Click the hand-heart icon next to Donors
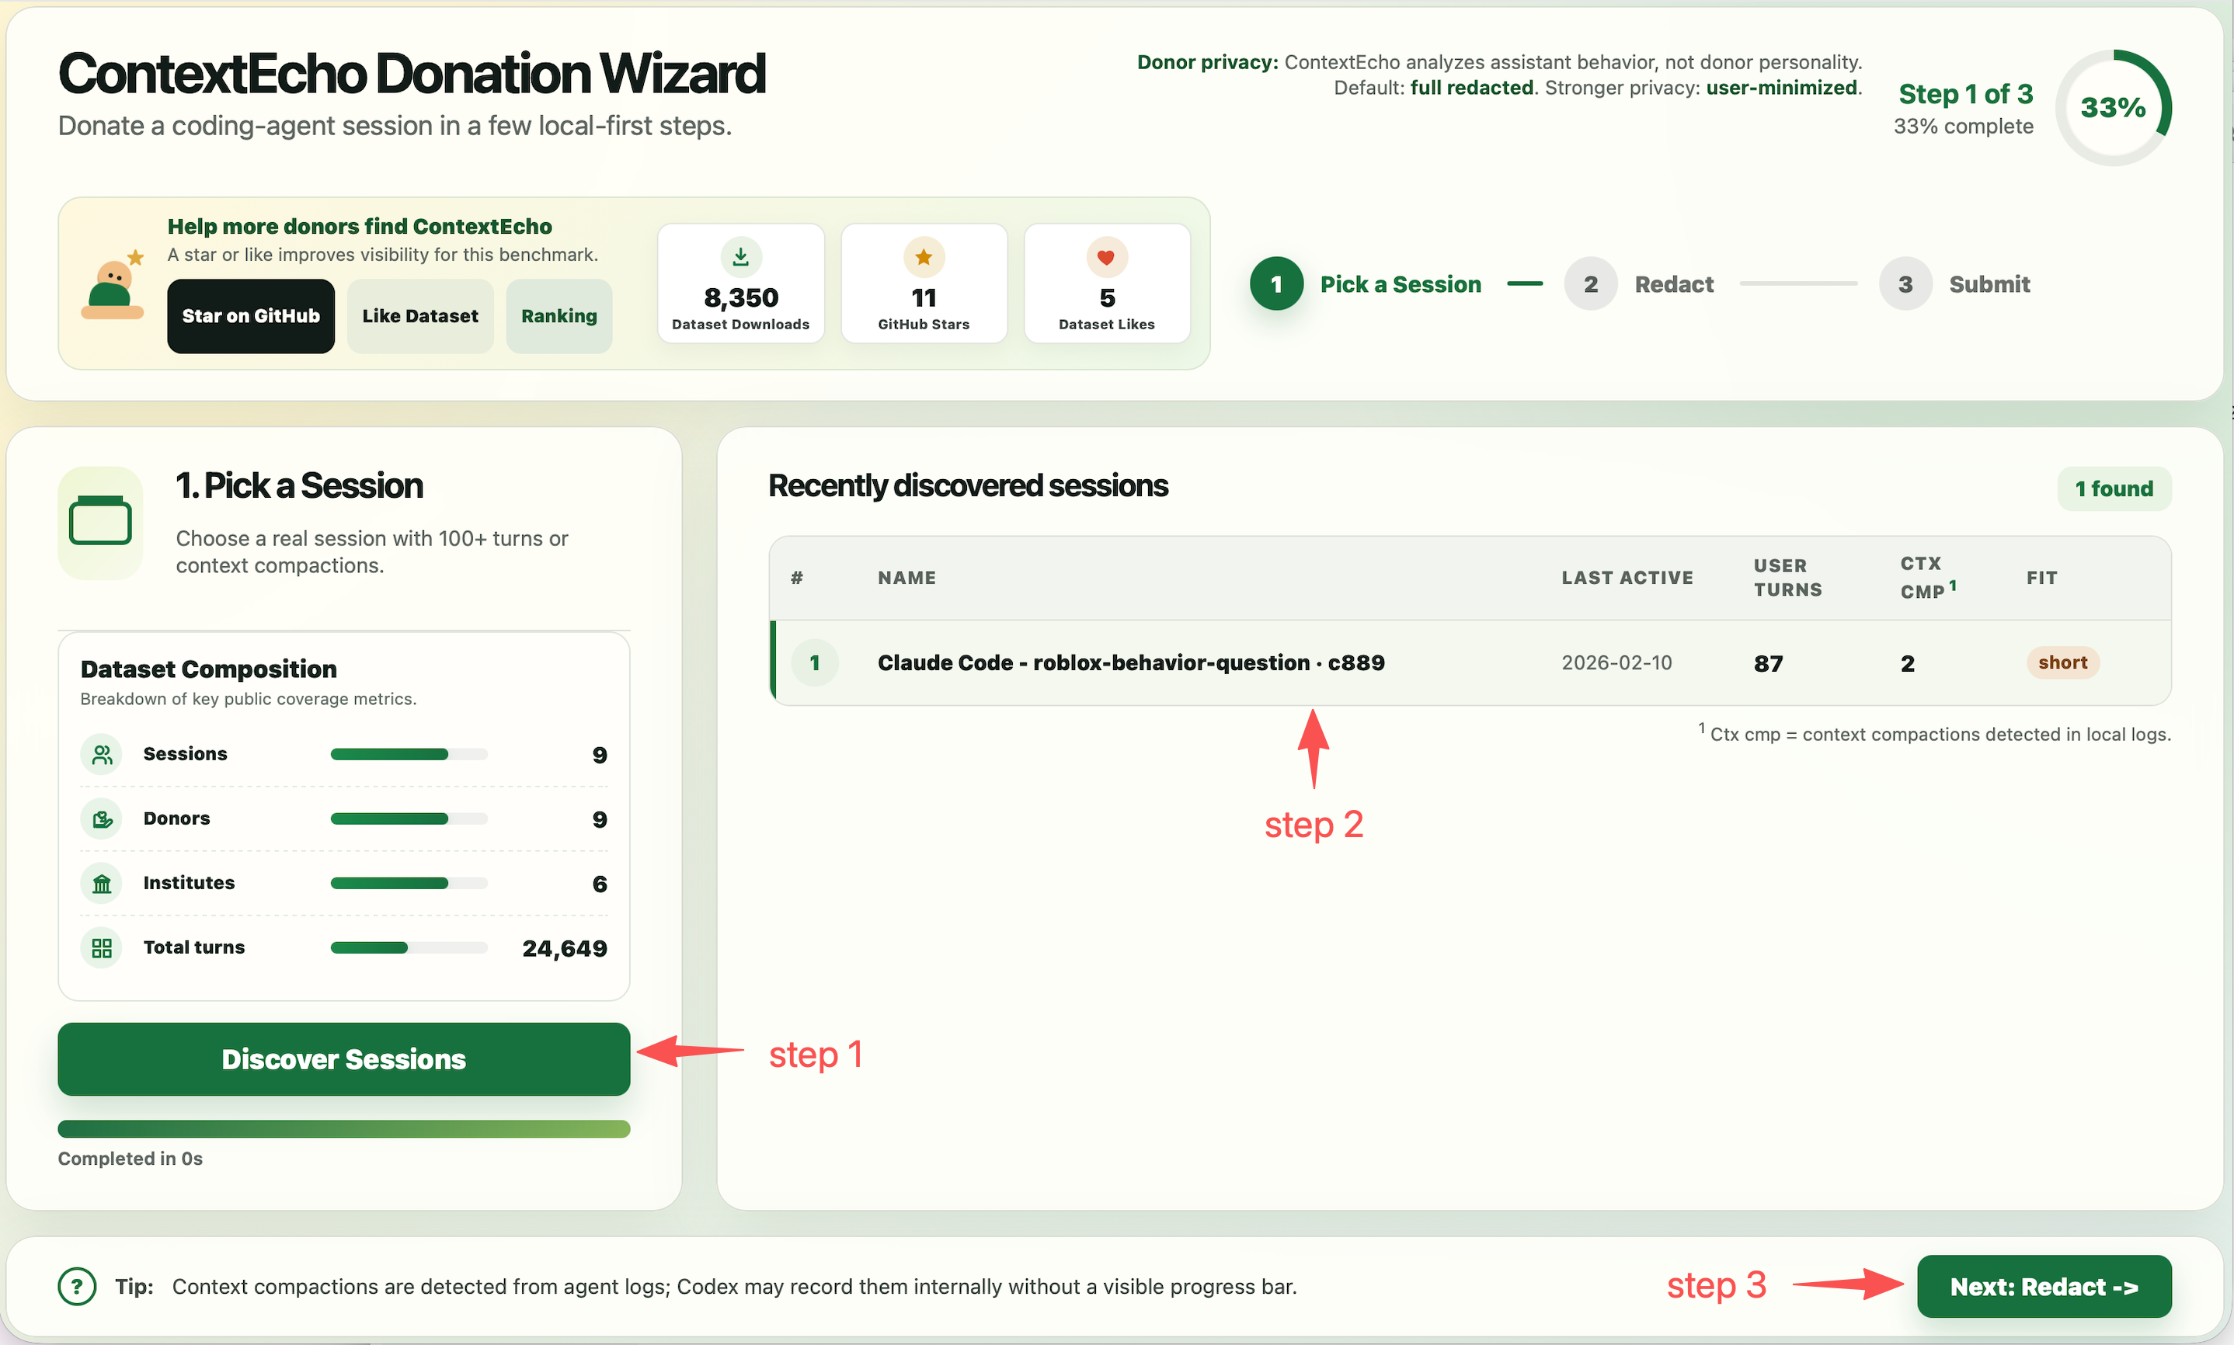Viewport: 2234px width, 1345px height. click(102, 818)
